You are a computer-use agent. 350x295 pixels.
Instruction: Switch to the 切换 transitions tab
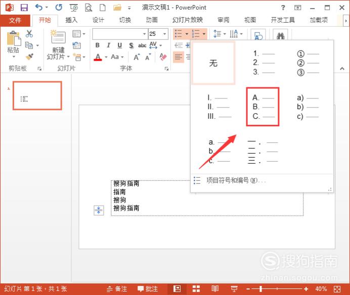[125, 20]
